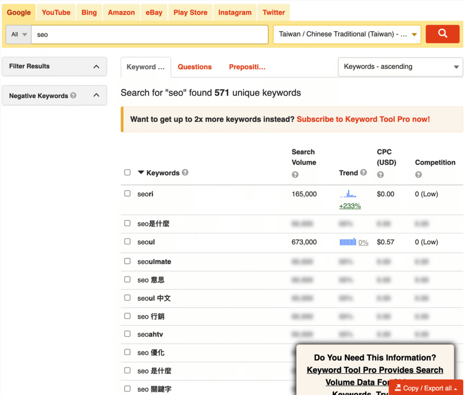The height and width of the screenshot is (395, 466).
Task: Click seori trend sparkline chart
Action: click(x=348, y=194)
